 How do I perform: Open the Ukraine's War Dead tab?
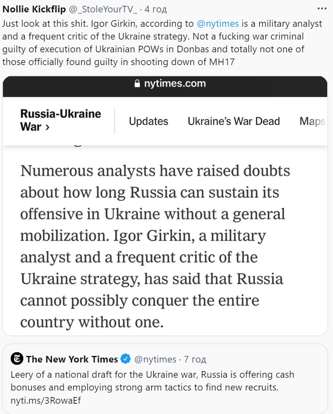pos(234,121)
